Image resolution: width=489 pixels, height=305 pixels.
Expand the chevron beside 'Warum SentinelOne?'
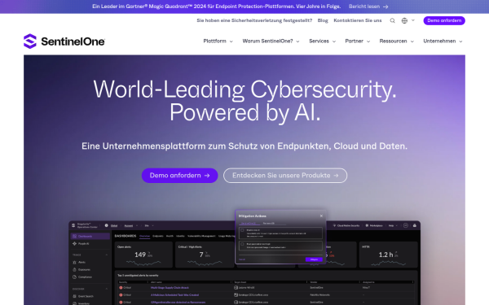(297, 41)
